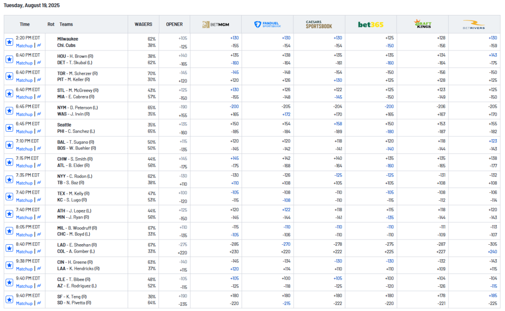Click Caesars +158 odds for Seattle
This screenshot has width=505, height=311.
[338, 124]
